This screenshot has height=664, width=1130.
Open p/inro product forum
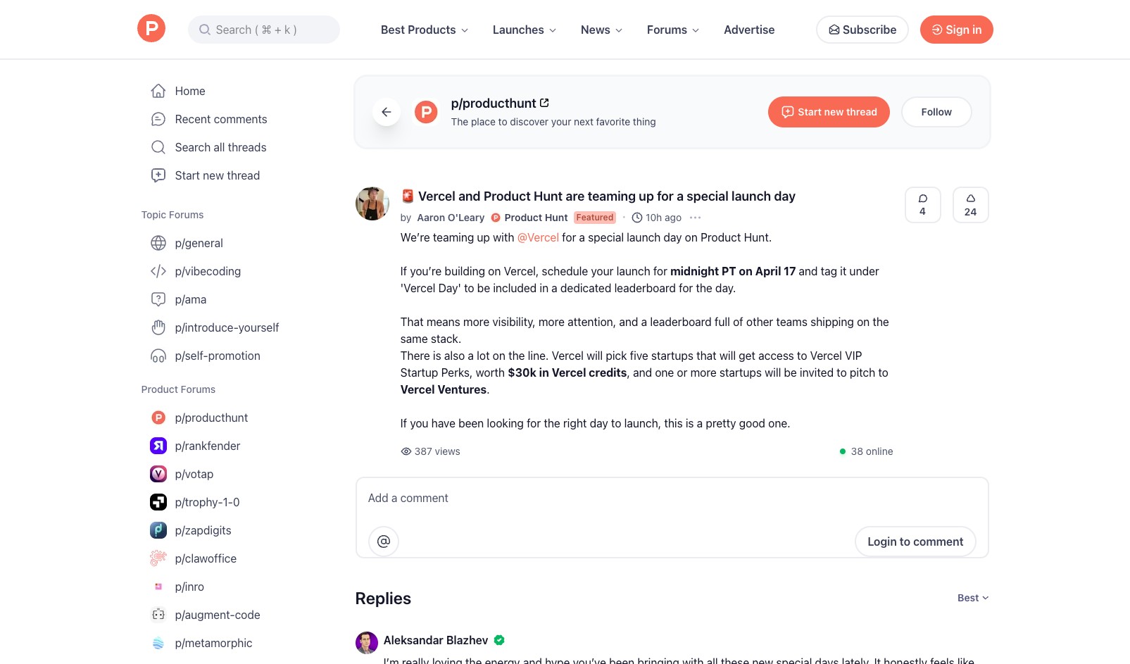(x=189, y=587)
